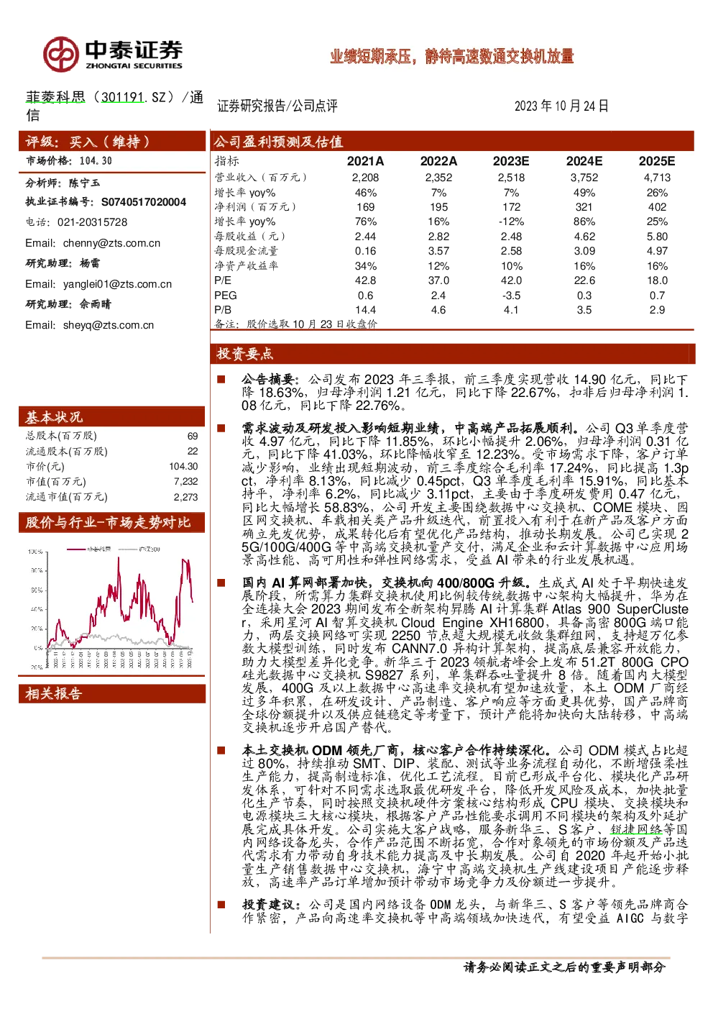Click the 相关报告 section header
The height and width of the screenshot is (1009, 713).
(x=112, y=693)
